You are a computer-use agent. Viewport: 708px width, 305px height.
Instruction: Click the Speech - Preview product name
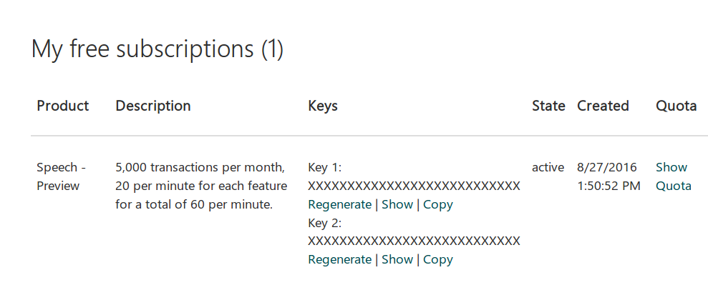(62, 176)
